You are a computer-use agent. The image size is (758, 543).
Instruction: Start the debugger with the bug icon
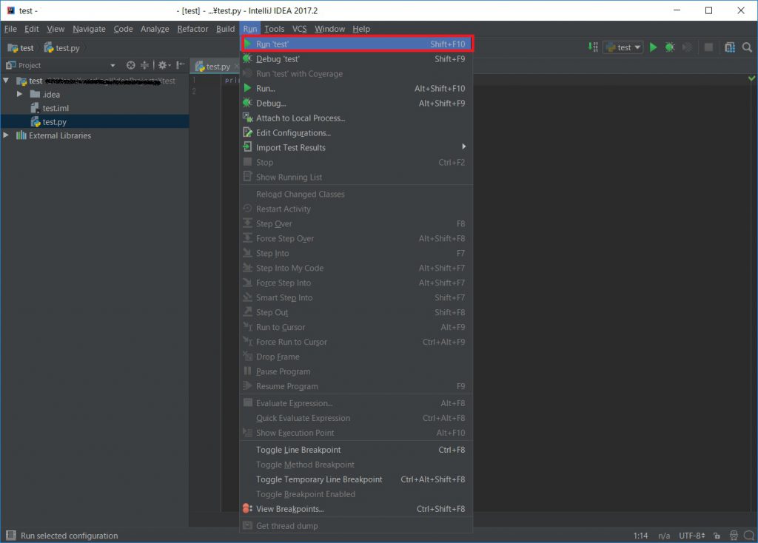pyautogui.click(x=669, y=47)
